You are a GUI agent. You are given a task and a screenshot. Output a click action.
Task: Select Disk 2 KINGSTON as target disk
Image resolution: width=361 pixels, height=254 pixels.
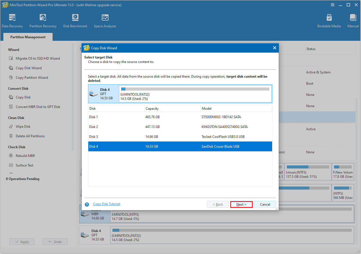(180, 127)
